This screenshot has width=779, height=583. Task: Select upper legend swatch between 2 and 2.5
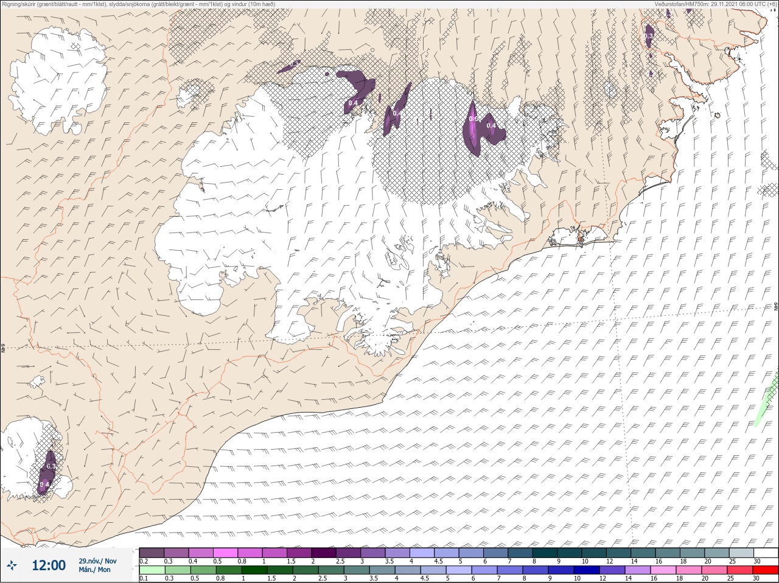pyautogui.click(x=324, y=553)
